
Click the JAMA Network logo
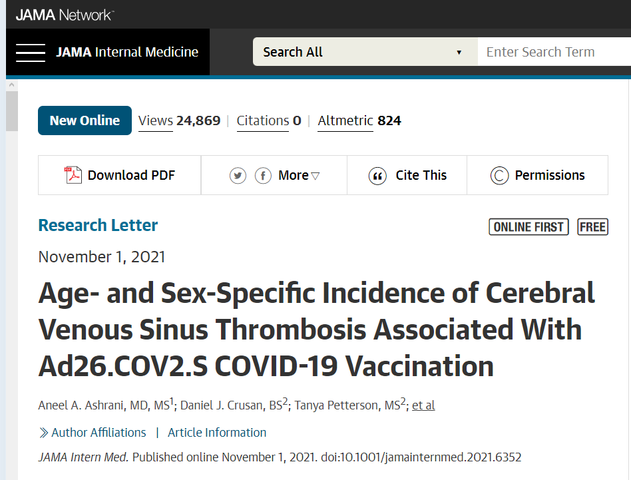click(65, 15)
